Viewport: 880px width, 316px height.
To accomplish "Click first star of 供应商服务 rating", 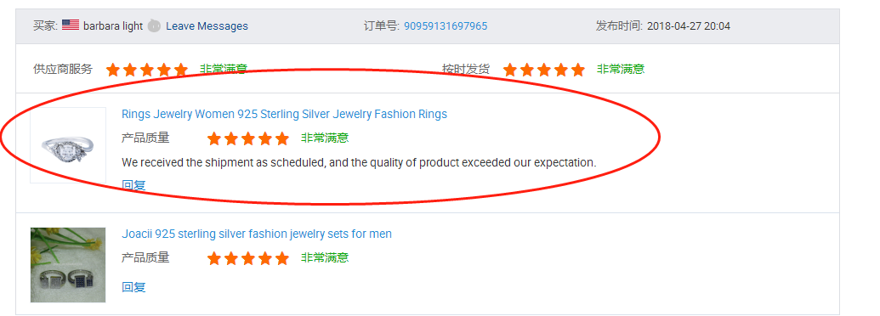I will (113, 70).
